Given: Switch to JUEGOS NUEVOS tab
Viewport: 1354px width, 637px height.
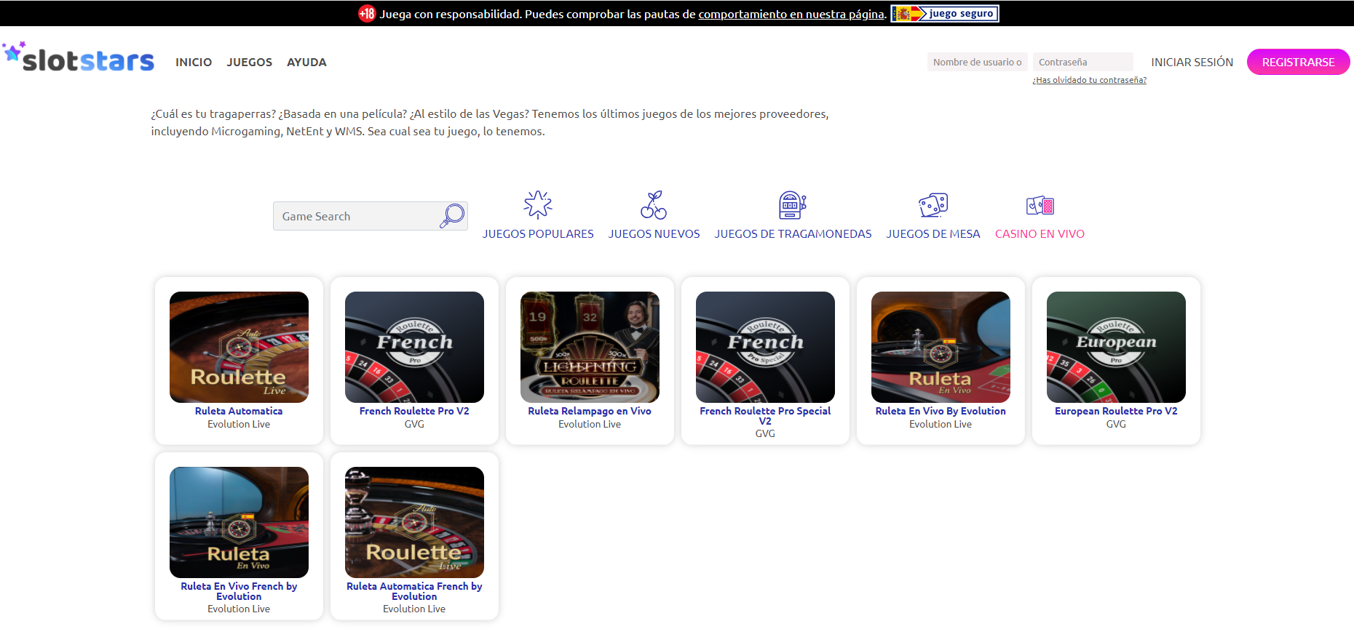Looking at the screenshot, I should point(654,233).
